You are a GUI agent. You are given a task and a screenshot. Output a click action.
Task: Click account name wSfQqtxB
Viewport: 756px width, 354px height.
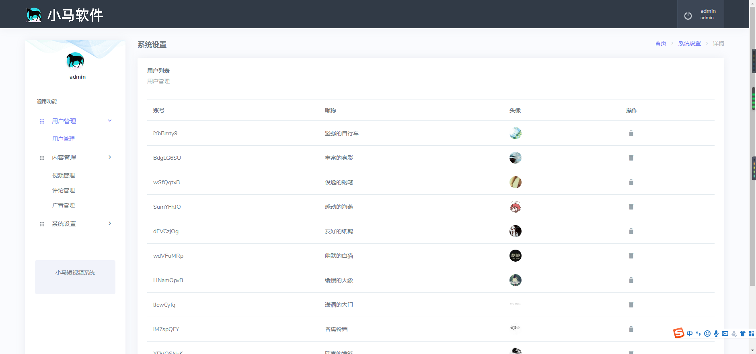click(x=166, y=182)
